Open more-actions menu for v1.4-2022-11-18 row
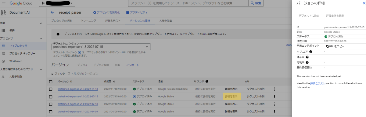Screen dimensions: 366x117 pos(274,89)
